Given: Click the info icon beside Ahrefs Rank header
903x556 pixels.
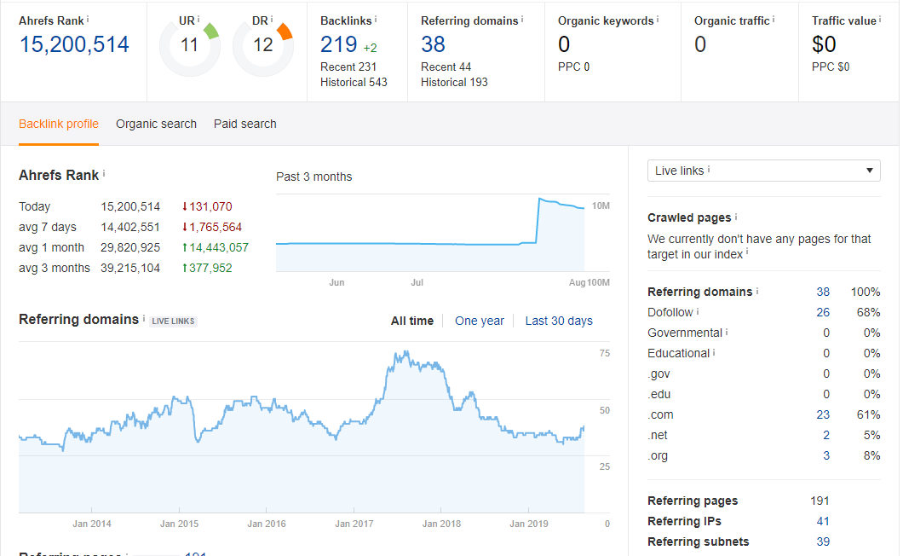Looking at the screenshot, I should point(88,19).
